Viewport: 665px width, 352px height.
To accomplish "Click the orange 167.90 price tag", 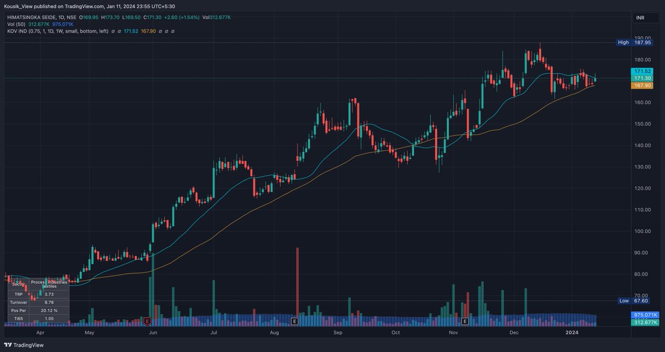I will point(642,85).
